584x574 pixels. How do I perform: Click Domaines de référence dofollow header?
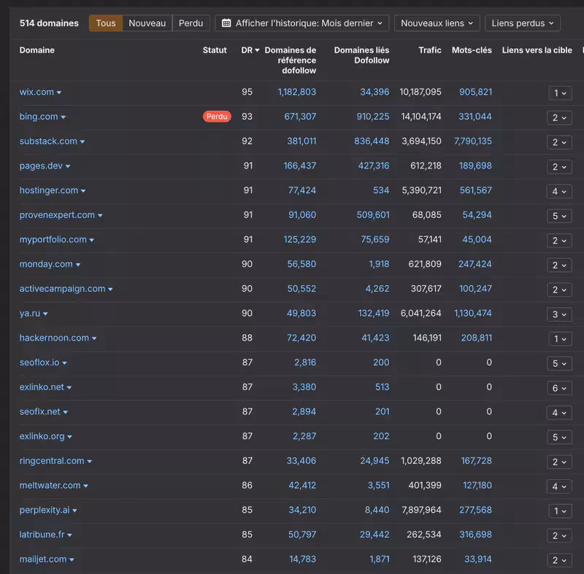291,61
